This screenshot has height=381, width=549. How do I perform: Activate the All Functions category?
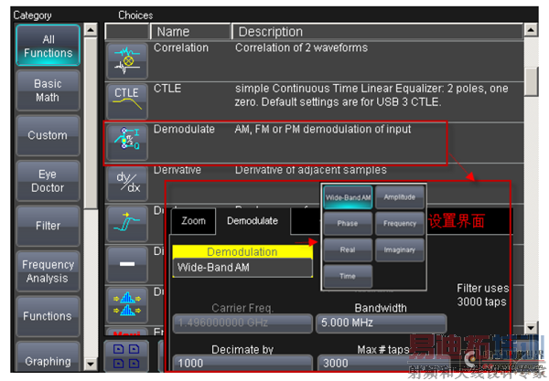point(48,46)
